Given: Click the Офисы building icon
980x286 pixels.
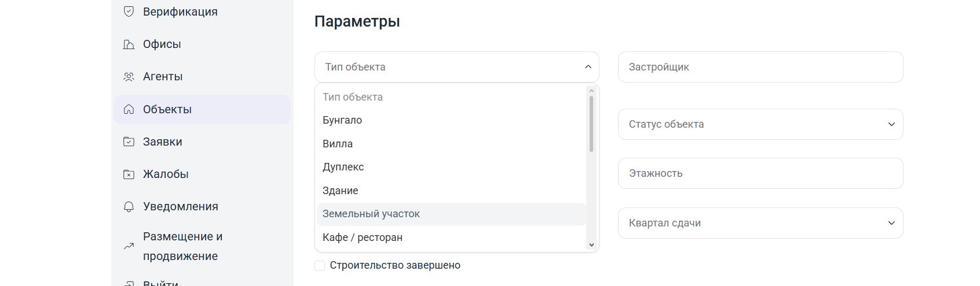Looking at the screenshot, I should [129, 44].
